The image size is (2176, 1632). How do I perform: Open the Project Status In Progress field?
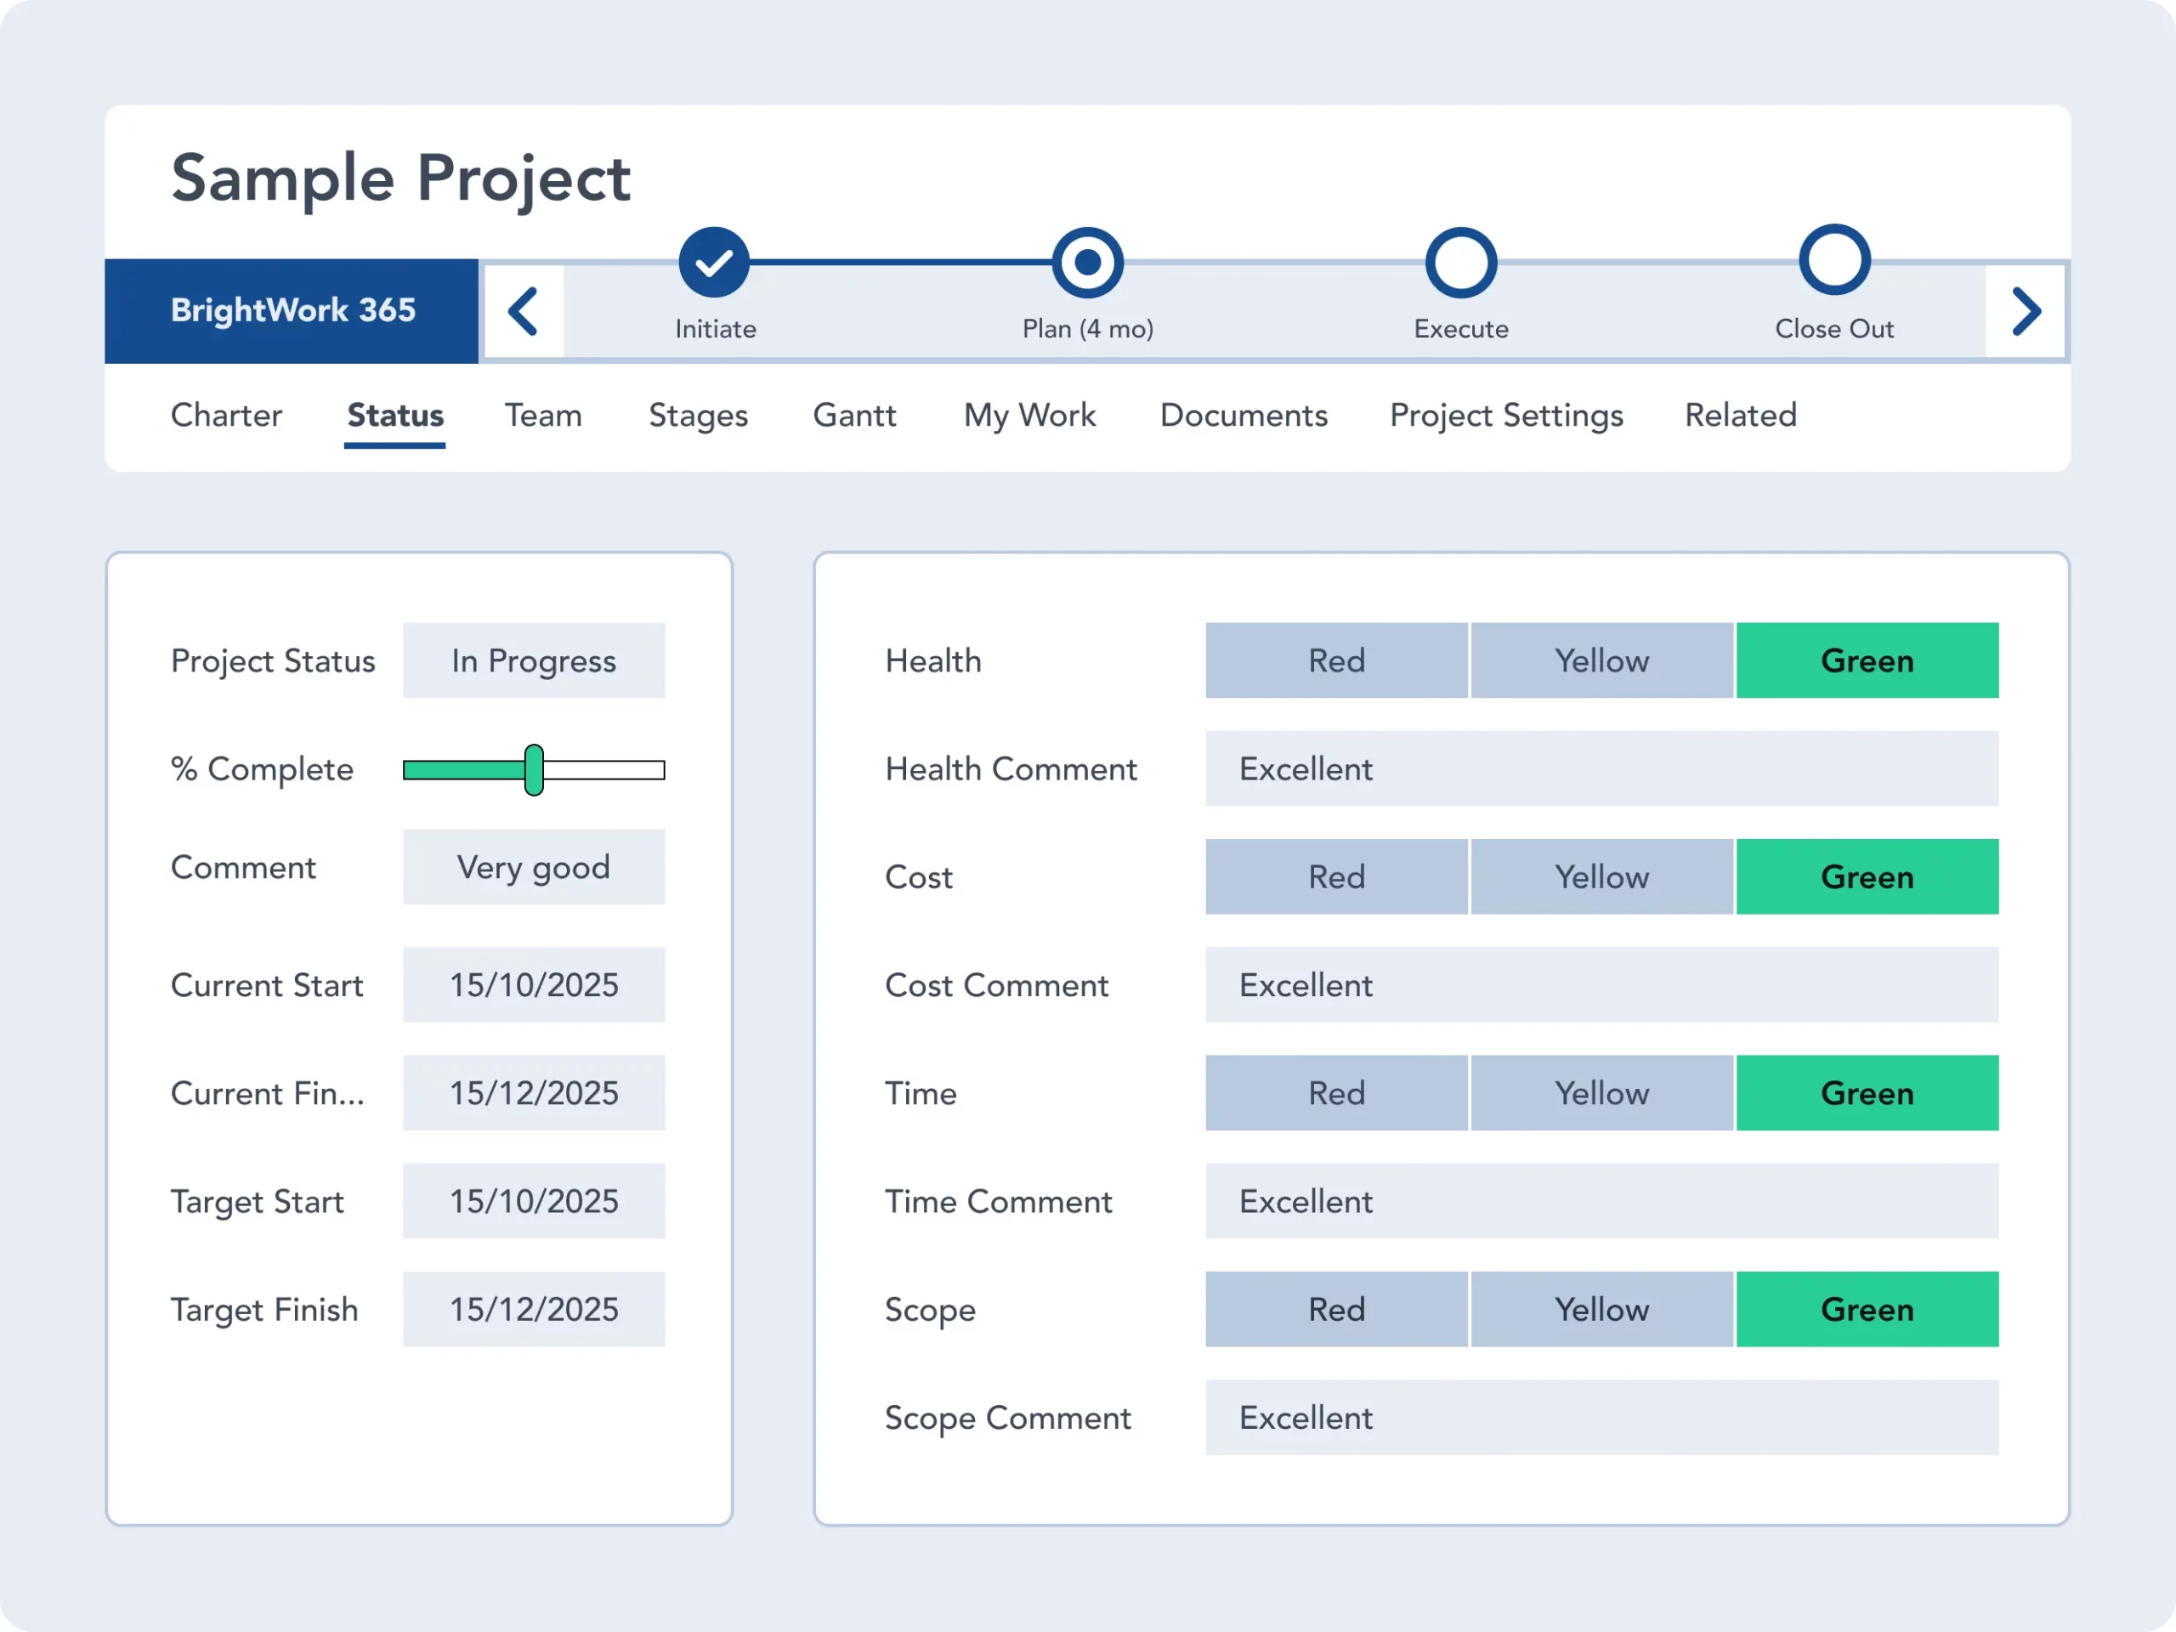533,660
